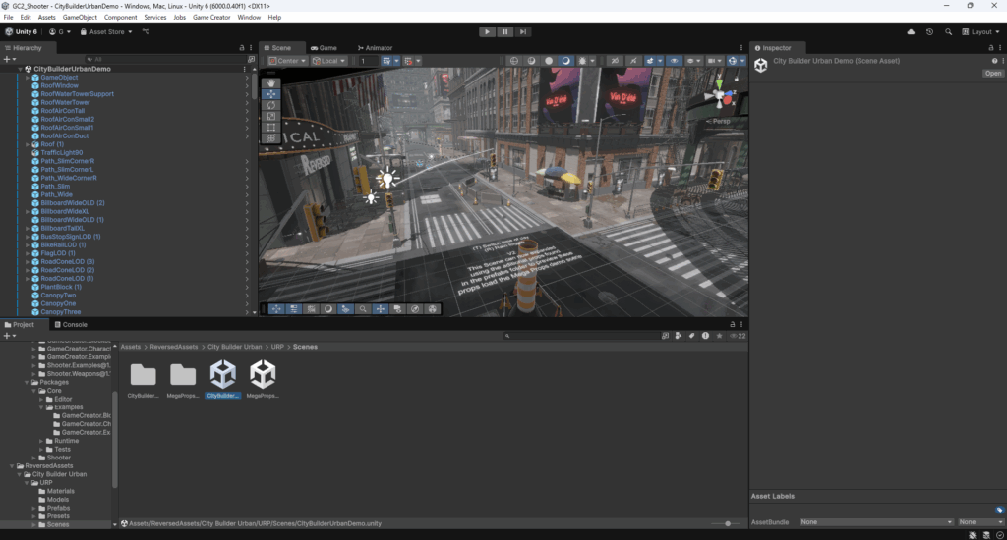
Task: Click the Play button
Action: click(487, 31)
